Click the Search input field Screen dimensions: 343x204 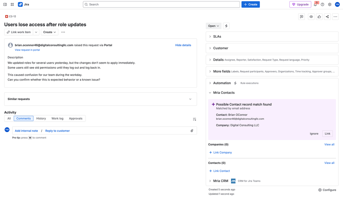(x=161, y=4)
